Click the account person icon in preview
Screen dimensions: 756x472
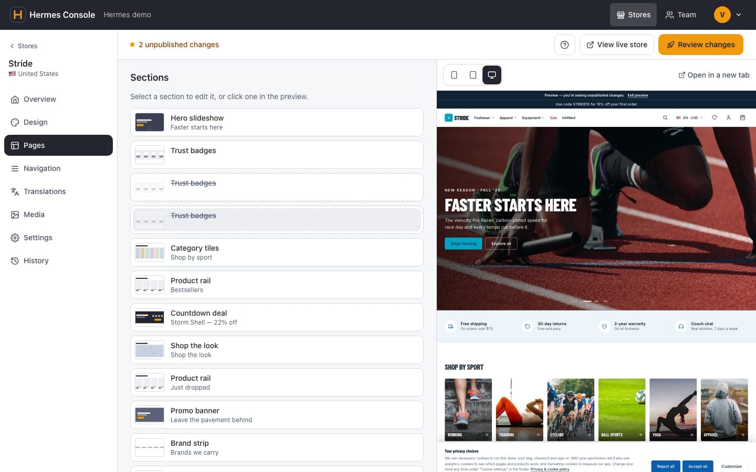pos(729,118)
